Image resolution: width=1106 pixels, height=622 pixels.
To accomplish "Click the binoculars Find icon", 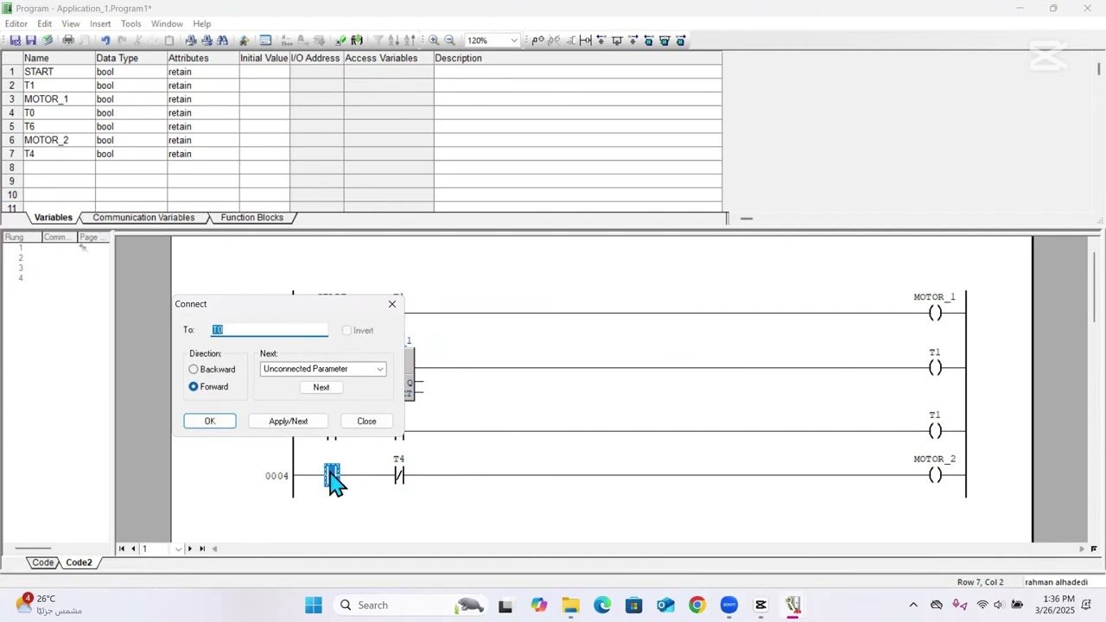I will coord(222,41).
